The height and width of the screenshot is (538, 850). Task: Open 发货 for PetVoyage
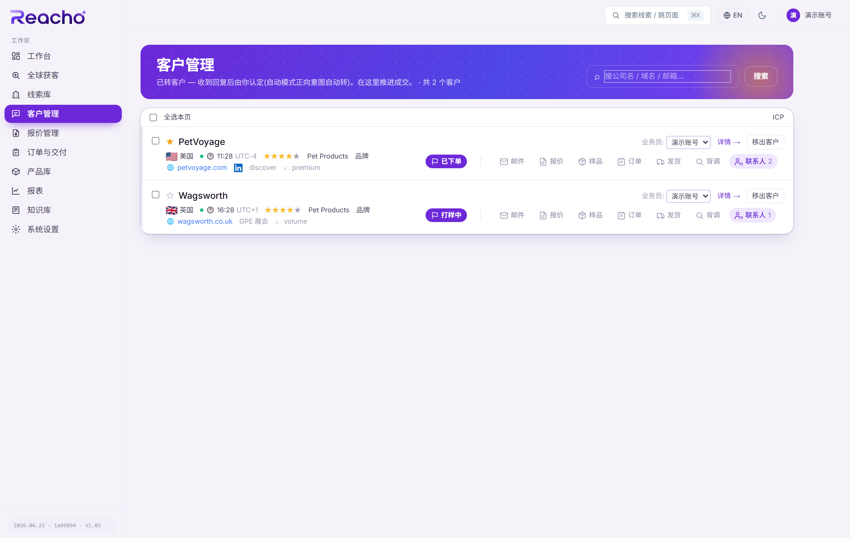[669, 161]
